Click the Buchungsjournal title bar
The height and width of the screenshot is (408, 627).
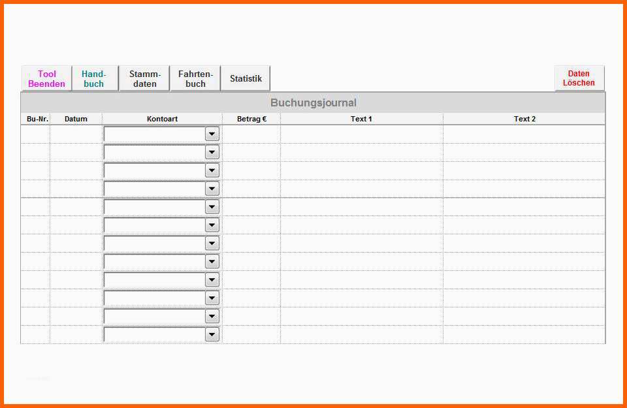[x=313, y=103]
